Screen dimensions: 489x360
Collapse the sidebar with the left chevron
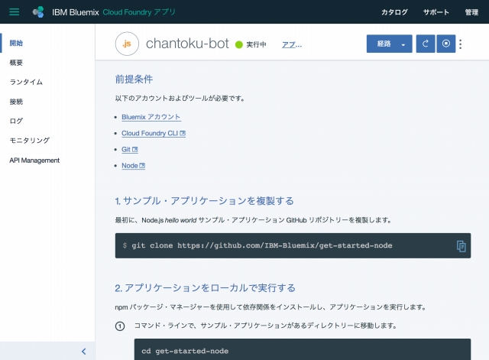[x=83, y=352]
